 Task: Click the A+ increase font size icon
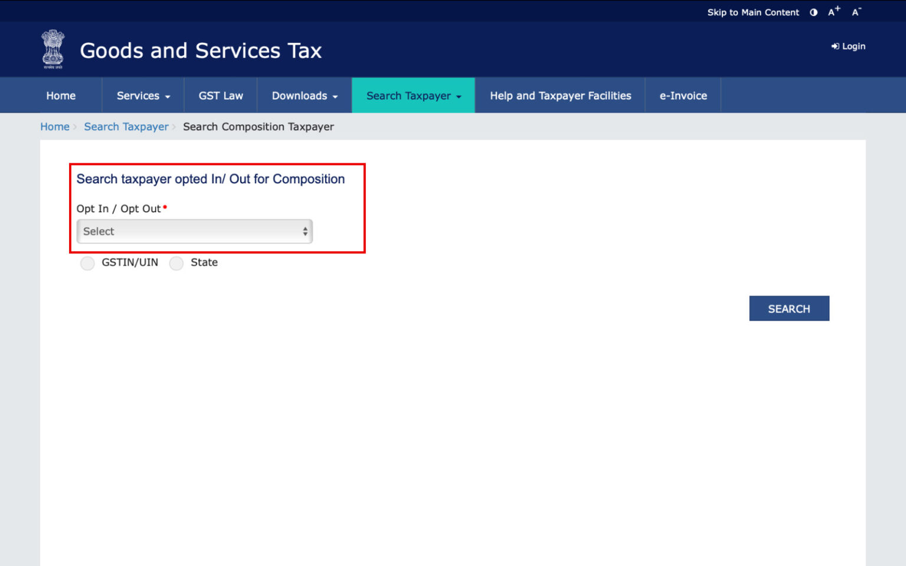pos(833,11)
